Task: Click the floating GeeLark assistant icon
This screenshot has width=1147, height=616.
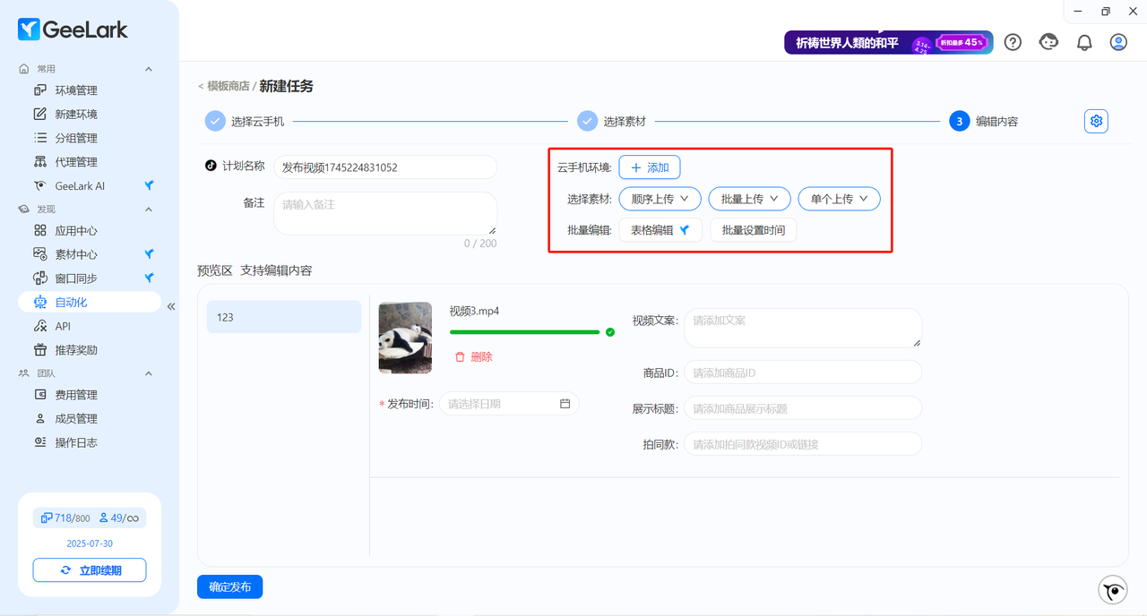Action: pos(1113,590)
